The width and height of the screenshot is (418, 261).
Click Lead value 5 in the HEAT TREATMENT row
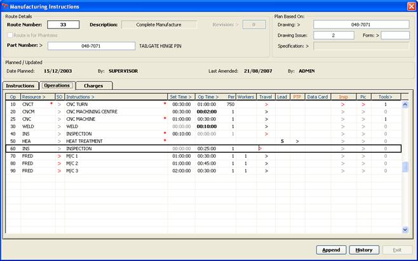(x=282, y=141)
